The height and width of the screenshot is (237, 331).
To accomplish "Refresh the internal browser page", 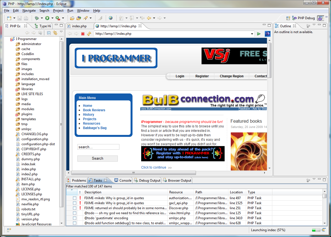I will [x=89, y=34].
